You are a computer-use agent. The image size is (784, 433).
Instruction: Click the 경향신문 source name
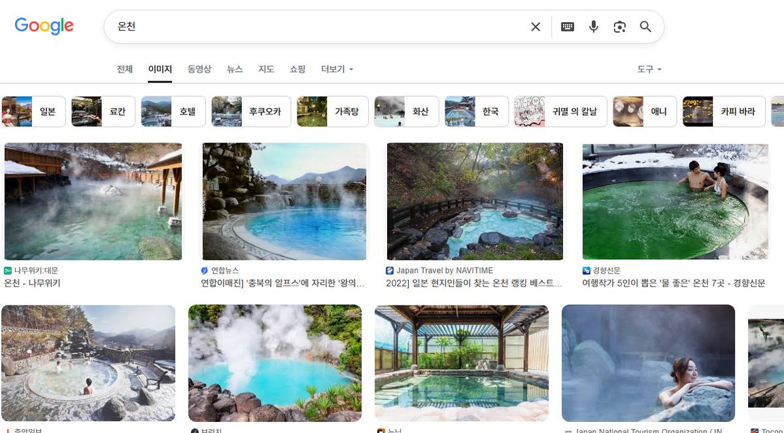coord(607,271)
